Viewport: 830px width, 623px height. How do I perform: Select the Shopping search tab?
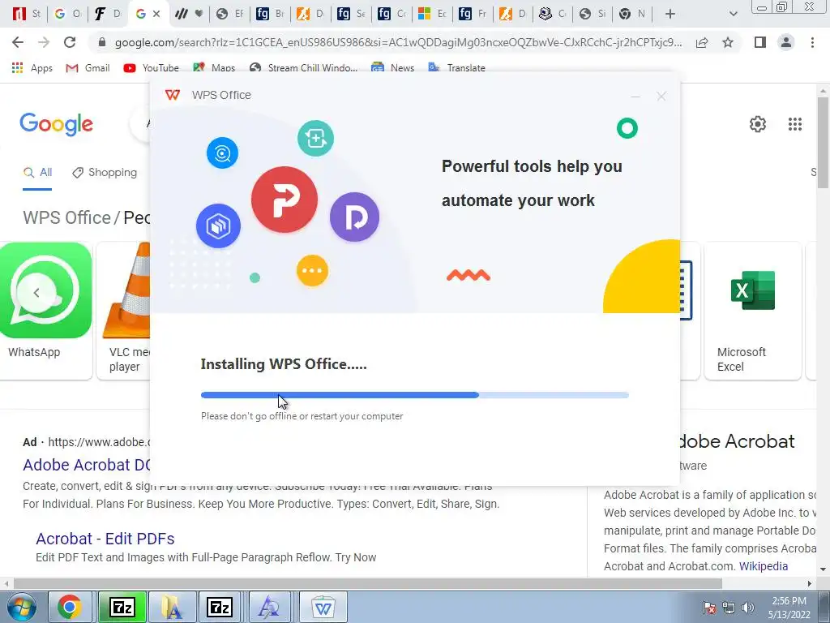point(105,173)
